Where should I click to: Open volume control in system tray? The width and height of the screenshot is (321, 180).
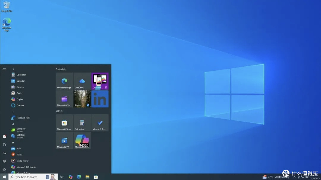pyautogui.click(x=307, y=177)
